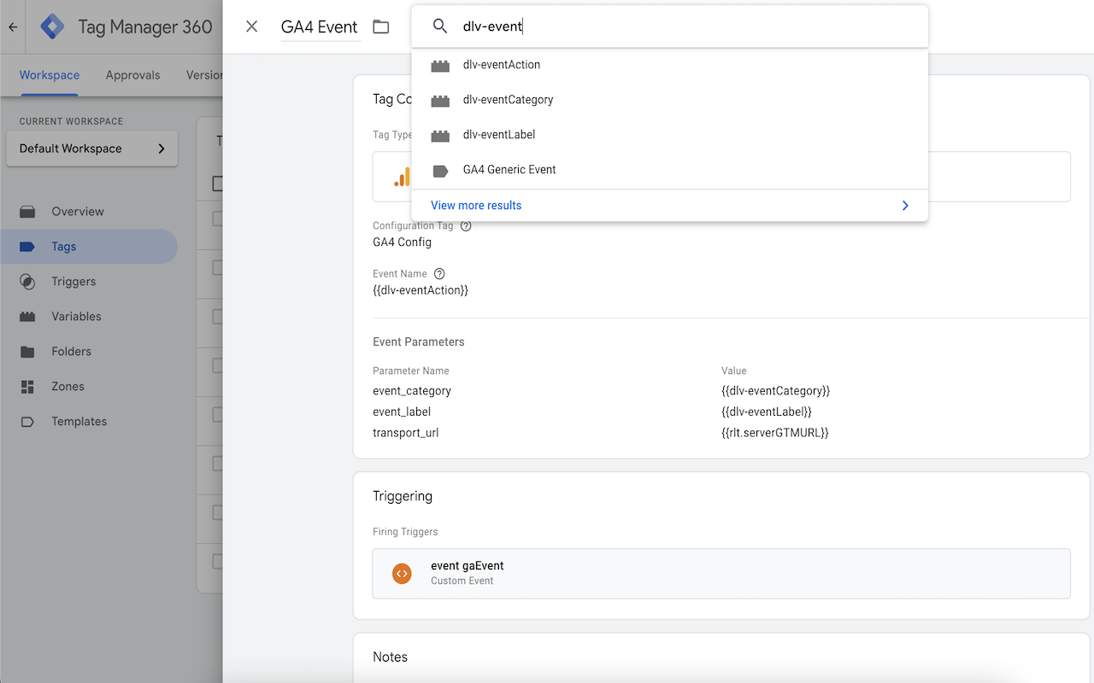Switch to the Approvals tab
The image size is (1094, 683).
tap(132, 75)
